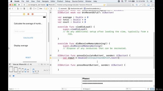Open the Auto variables scope dropdown
Image resolution: width=163 pixels, height=91 pixels.
(11, 89)
